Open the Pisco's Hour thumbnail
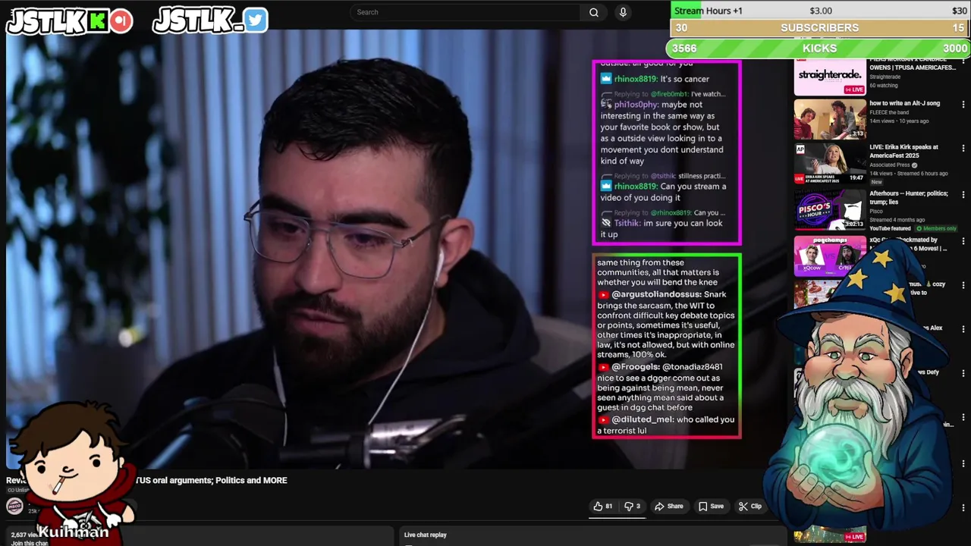This screenshot has width=971, height=546. pos(830,209)
